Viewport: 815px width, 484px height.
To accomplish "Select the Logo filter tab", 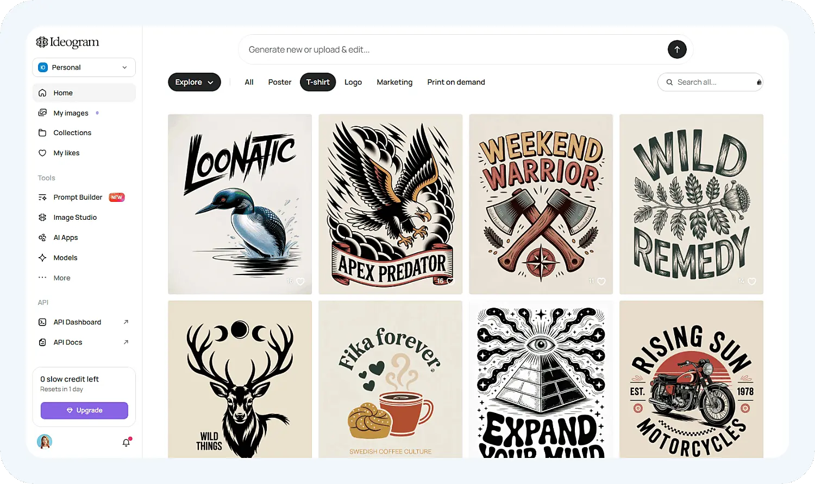I will click(x=353, y=82).
